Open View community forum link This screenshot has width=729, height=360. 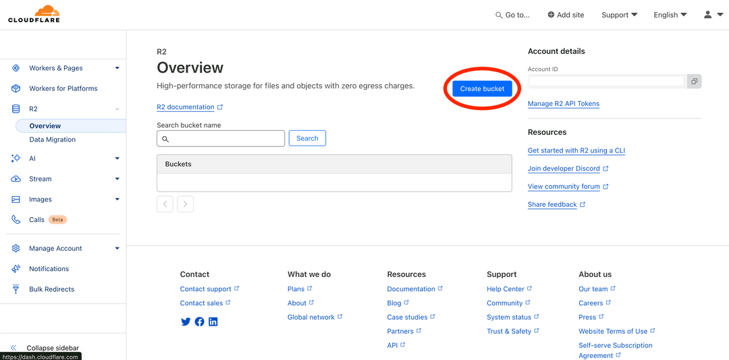(564, 187)
